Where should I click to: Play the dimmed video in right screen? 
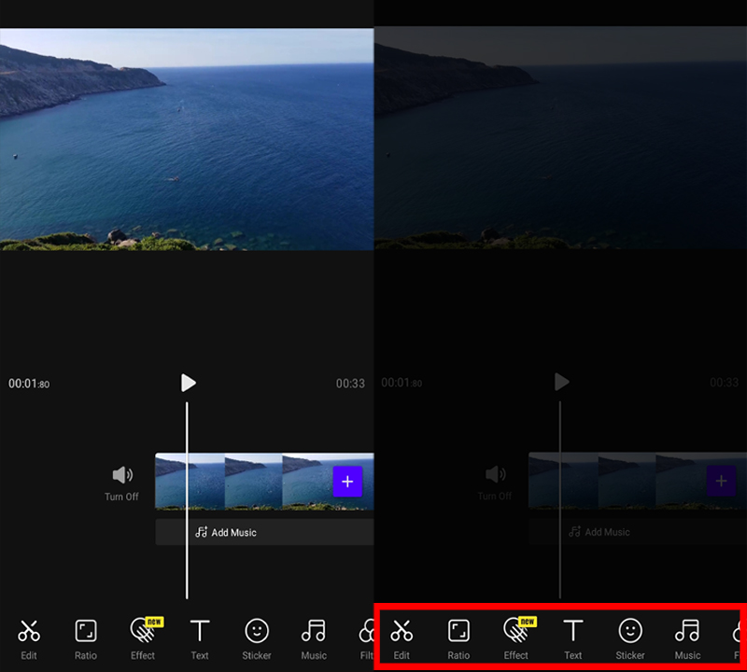[562, 382]
